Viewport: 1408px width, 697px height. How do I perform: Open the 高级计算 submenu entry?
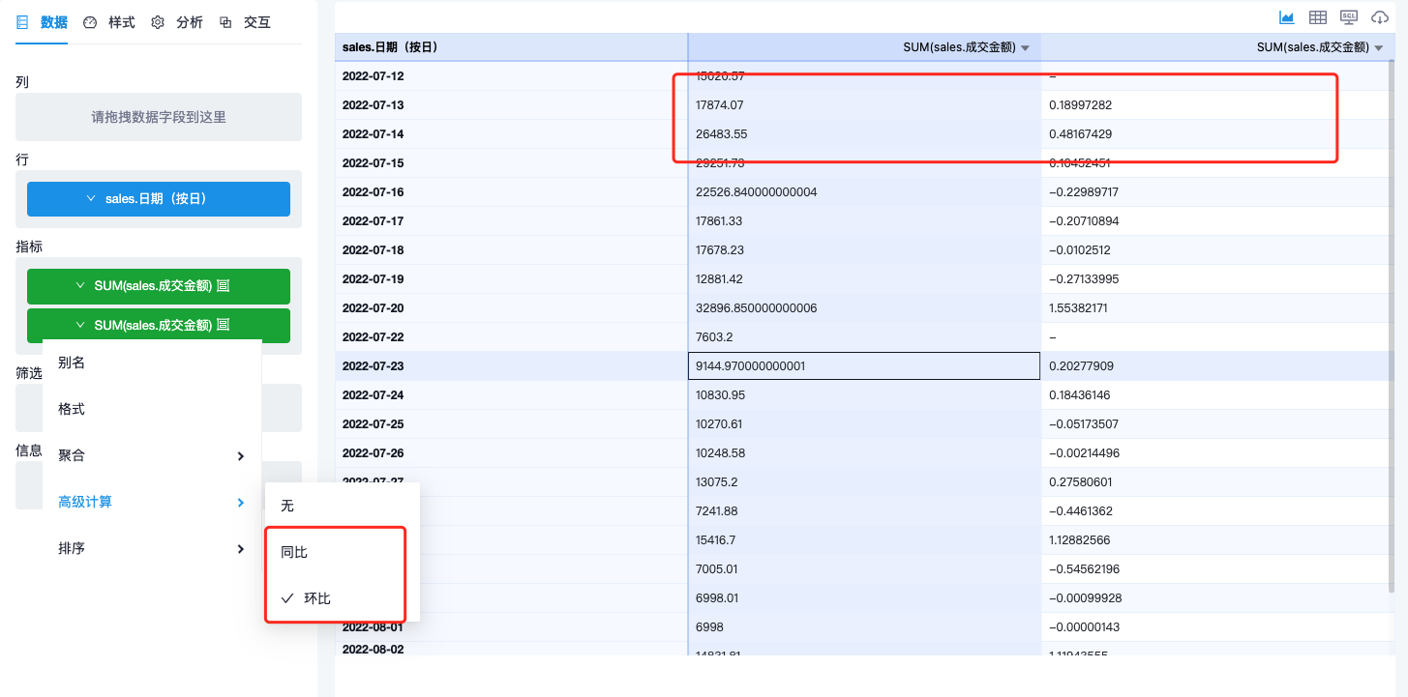click(152, 502)
